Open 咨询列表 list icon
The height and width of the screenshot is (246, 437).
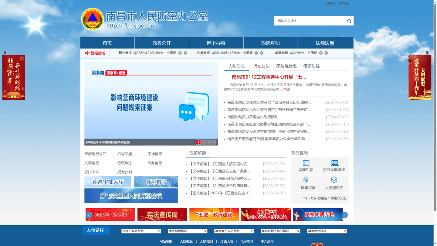tap(306, 163)
